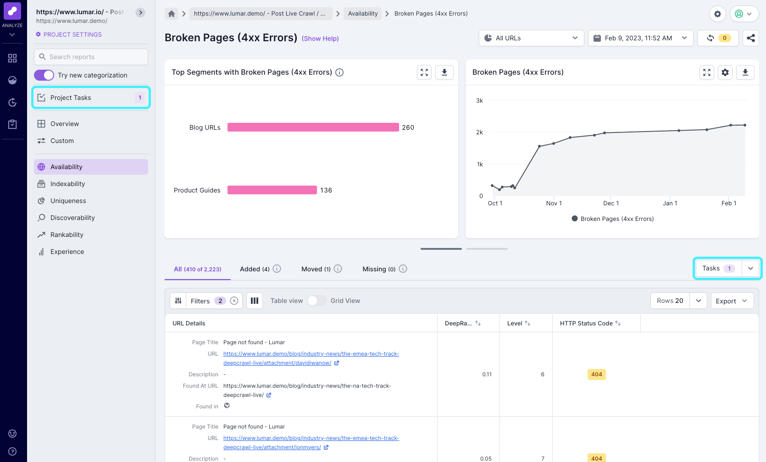Click the Show Help link
Viewport: 766px width, 462px height.
320,38
